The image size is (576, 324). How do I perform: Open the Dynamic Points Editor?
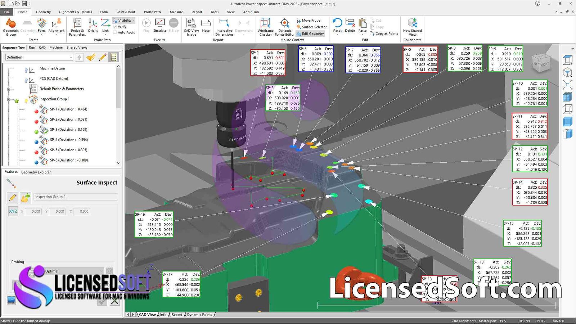(285, 27)
